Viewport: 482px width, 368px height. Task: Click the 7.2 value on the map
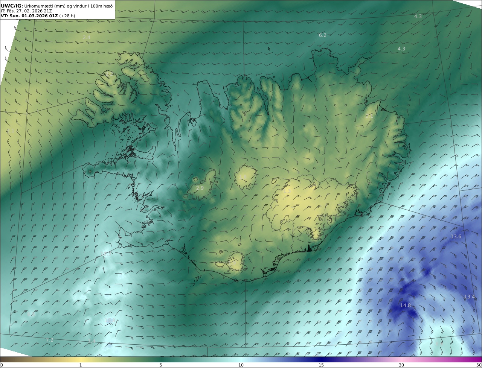pos(50,340)
